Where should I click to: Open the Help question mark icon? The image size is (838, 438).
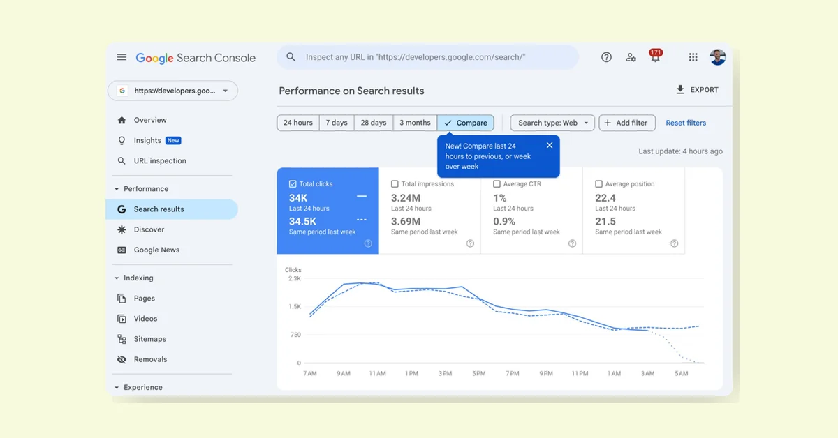(606, 57)
